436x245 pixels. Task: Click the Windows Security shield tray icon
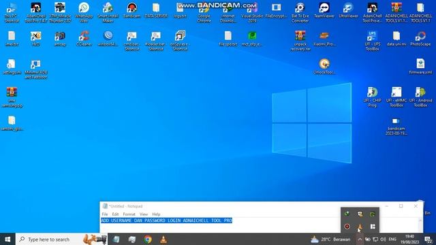click(x=360, y=214)
